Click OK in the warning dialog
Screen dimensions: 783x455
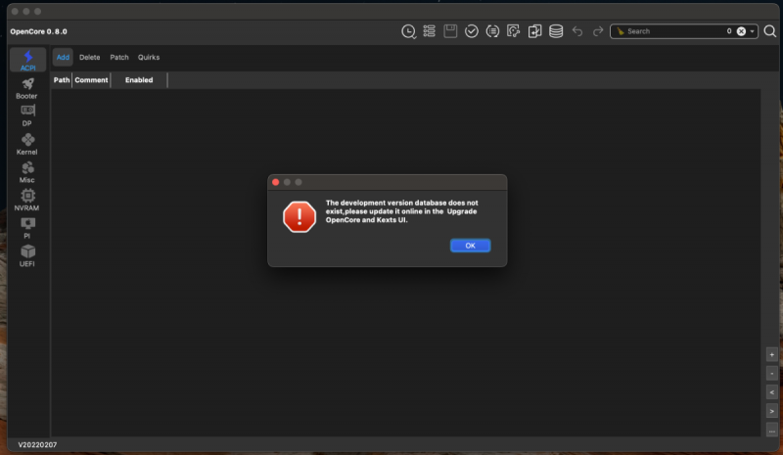pos(471,246)
